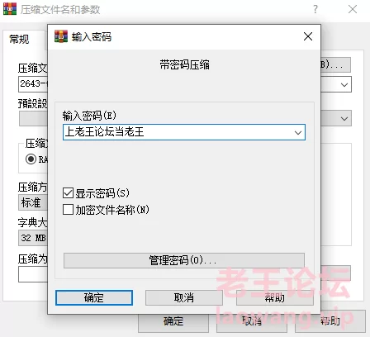Click the question mark help icon in the title bar
The image size is (370, 337).
click(x=315, y=9)
